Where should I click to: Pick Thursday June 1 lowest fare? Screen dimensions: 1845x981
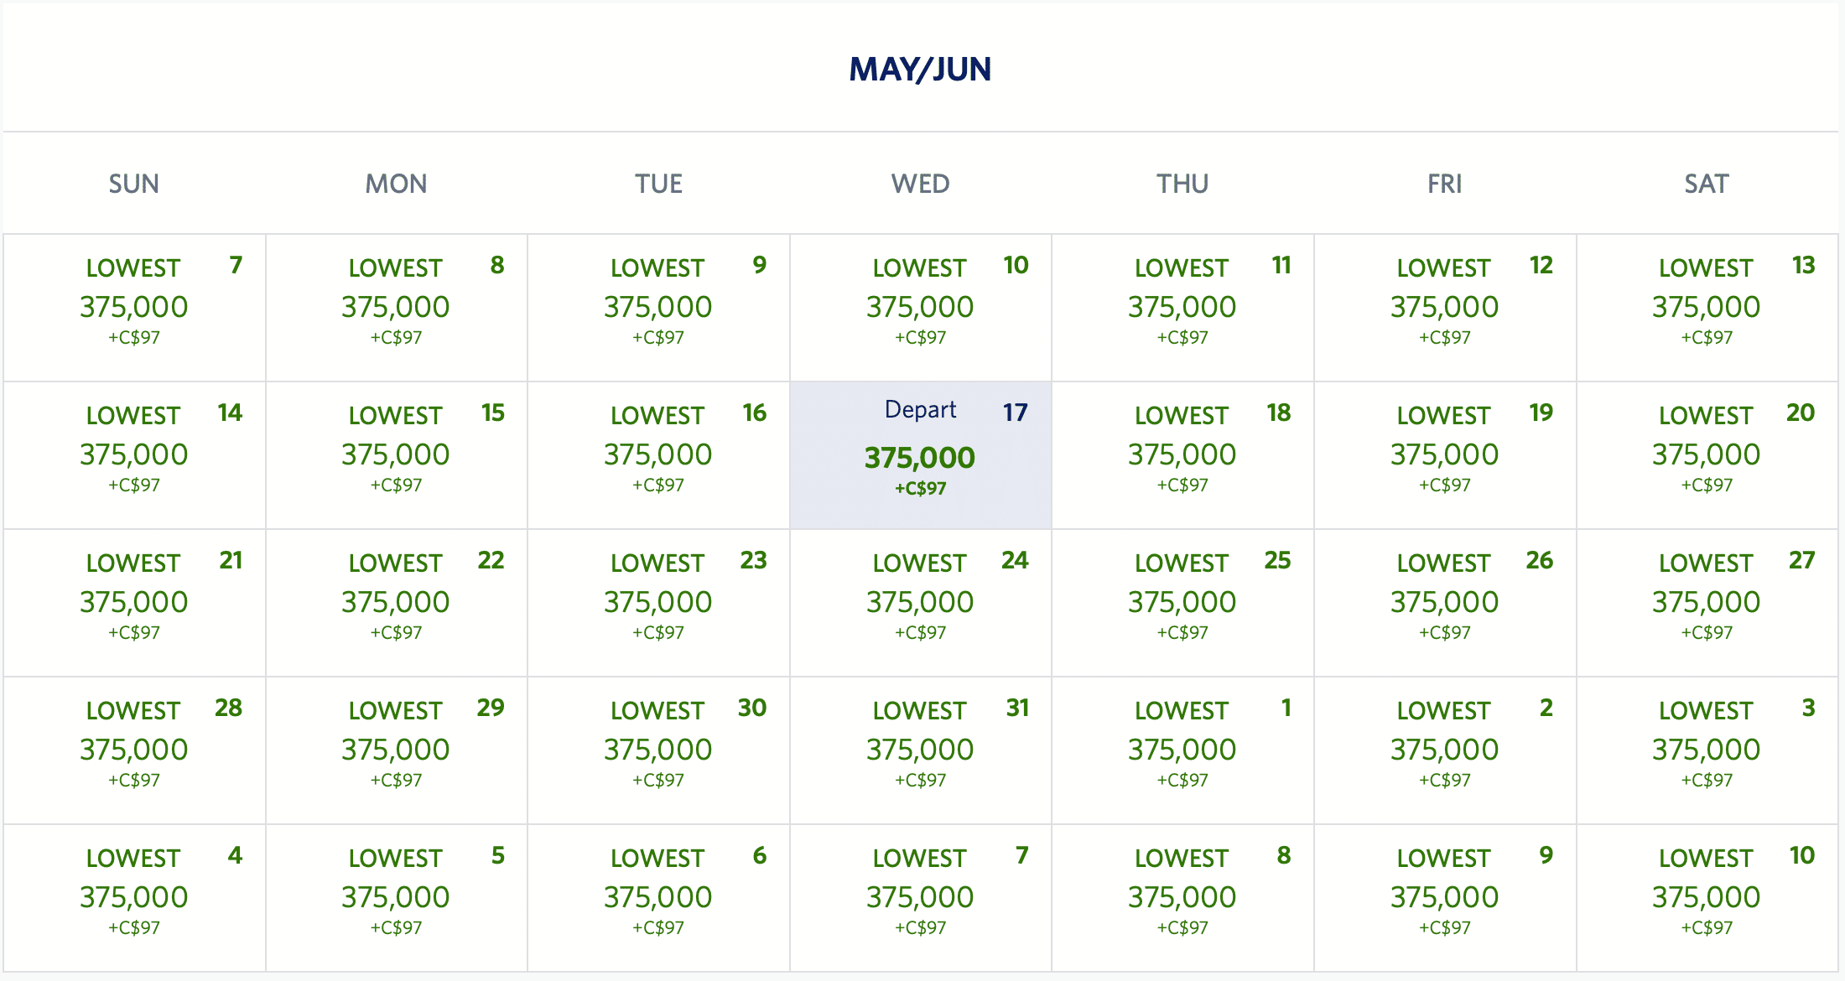click(1182, 750)
